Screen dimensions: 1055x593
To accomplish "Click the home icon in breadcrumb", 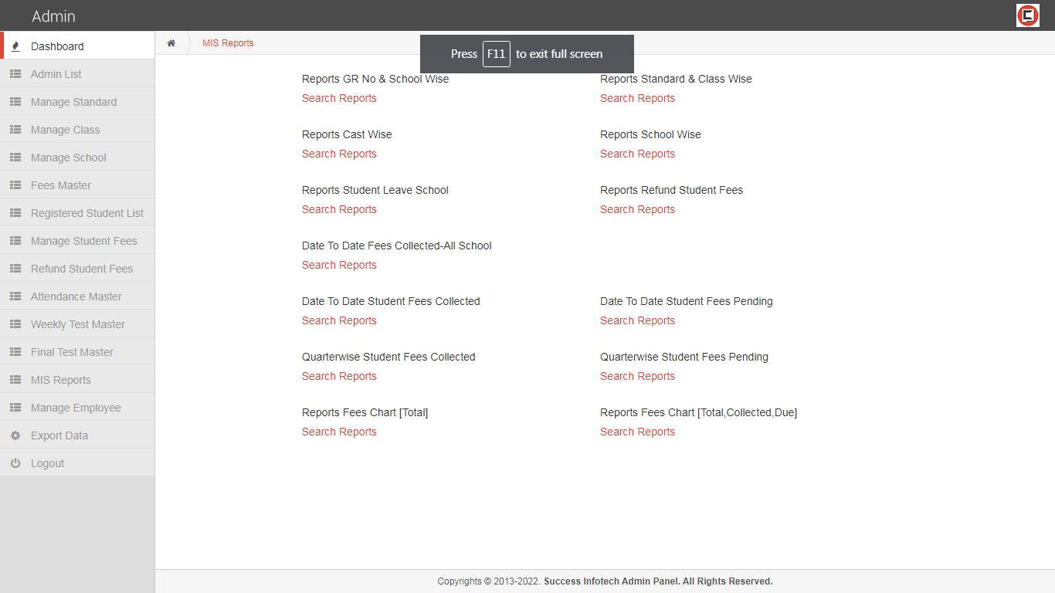I will pos(171,43).
